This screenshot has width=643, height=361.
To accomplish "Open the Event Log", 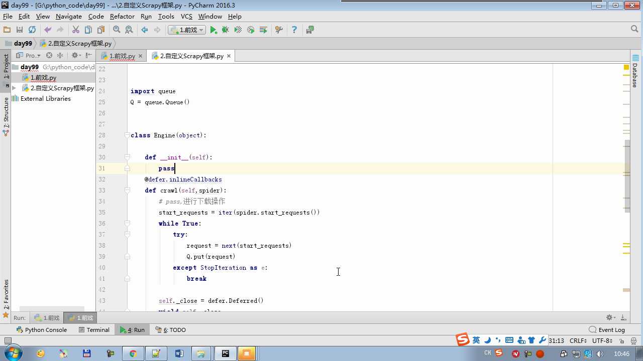I will click(x=607, y=330).
